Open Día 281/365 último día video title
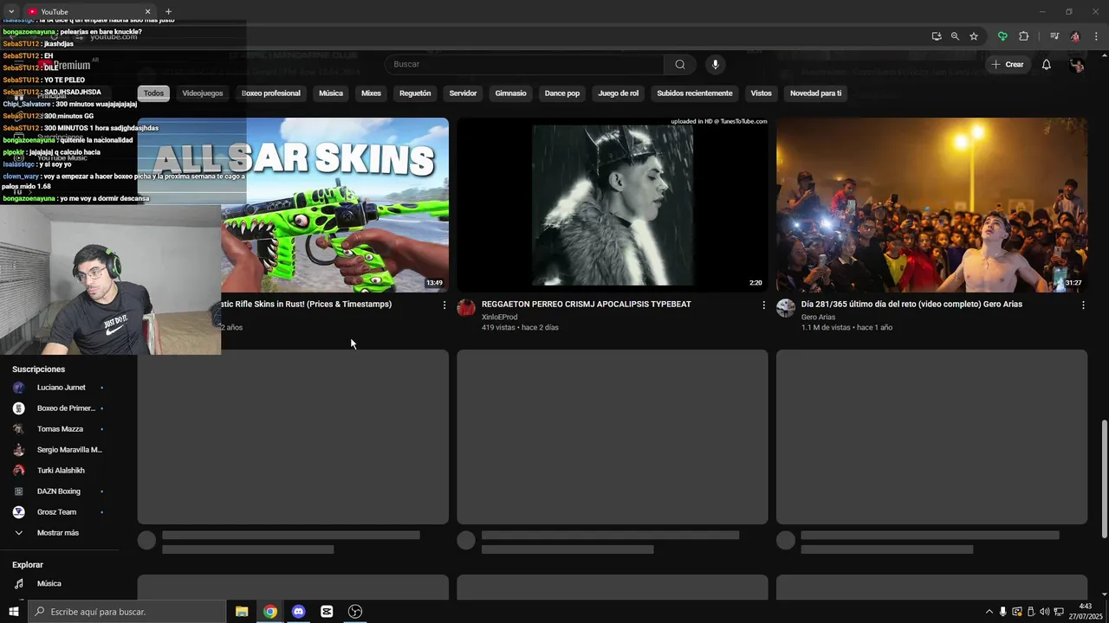The height and width of the screenshot is (623, 1109). click(911, 305)
